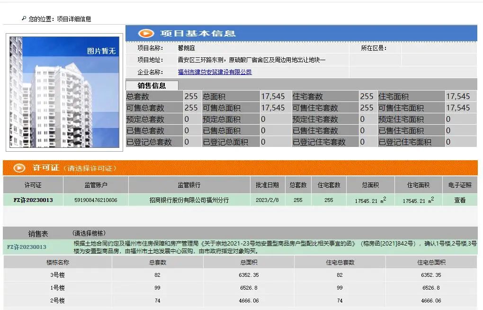Click the 监管银行 column header

click(189, 185)
